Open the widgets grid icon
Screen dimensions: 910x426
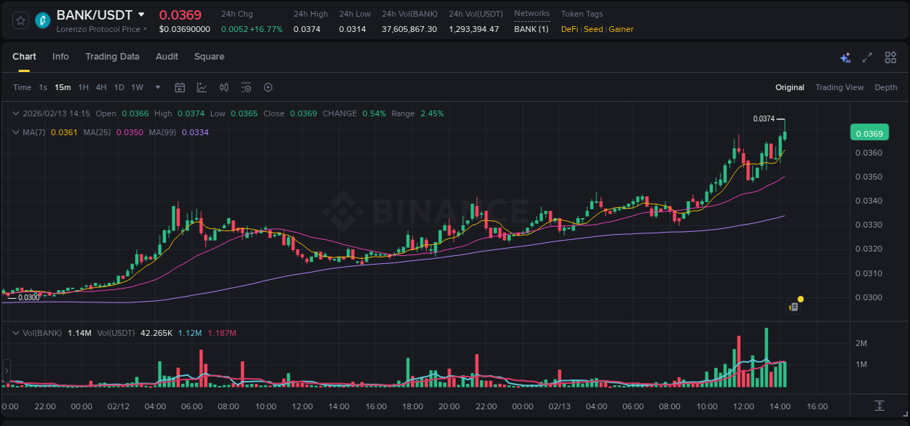click(890, 57)
